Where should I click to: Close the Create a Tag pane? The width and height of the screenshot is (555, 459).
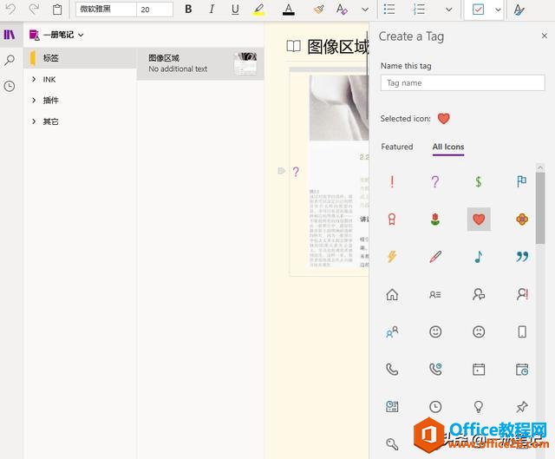[545, 36]
